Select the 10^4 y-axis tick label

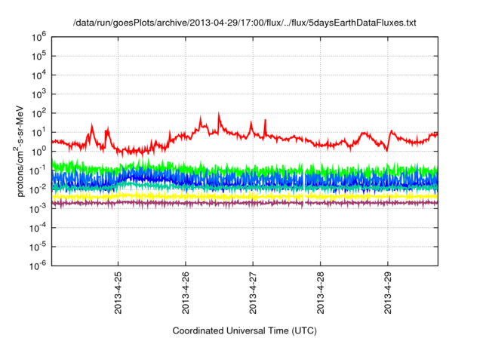point(38,75)
